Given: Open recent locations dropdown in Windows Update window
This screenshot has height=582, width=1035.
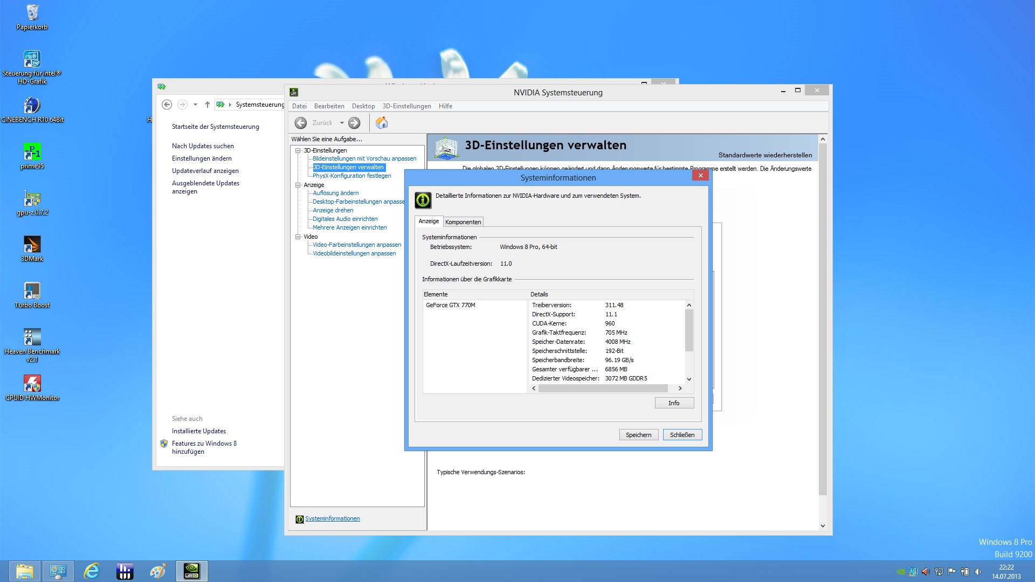Looking at the screenshot, I should pos(195,105).
